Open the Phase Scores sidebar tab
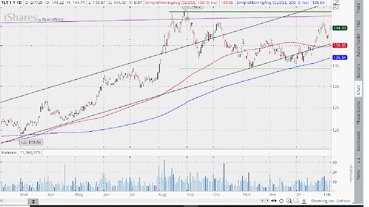 tap(359, 113)
